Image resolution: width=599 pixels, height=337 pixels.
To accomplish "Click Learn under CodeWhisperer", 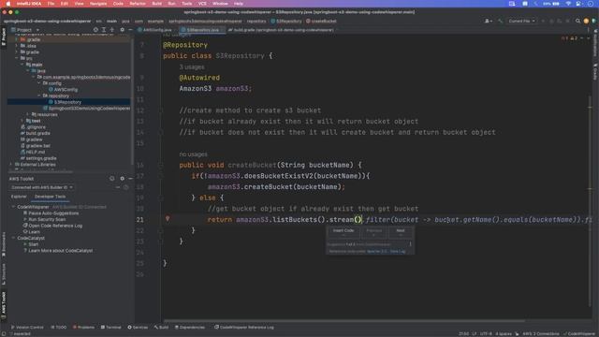I will click(32, 232).
